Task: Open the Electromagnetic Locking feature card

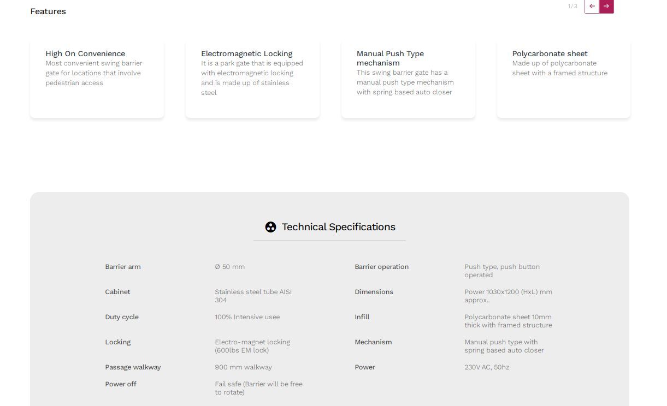Action: [252, 79]
